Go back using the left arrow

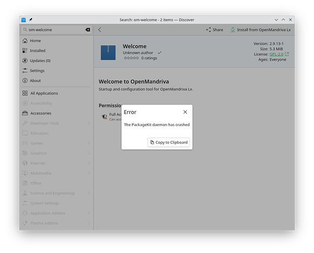pos(100,29)
